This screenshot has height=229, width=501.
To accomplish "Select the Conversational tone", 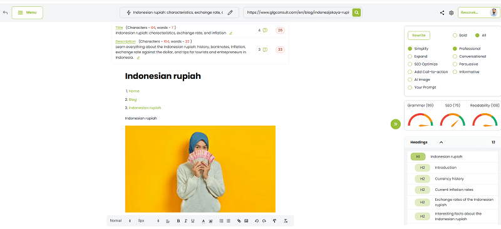I will click(x=455, y=56).
